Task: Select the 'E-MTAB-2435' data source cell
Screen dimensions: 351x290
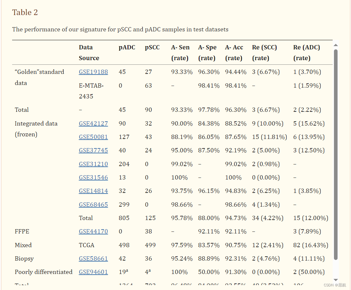Action: 91,91
